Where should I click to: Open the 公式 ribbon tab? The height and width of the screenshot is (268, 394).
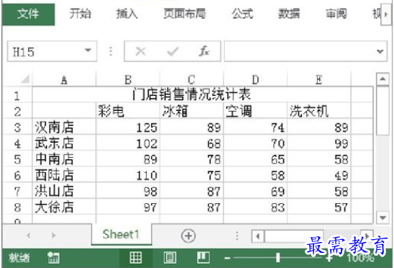coord(242,14)
